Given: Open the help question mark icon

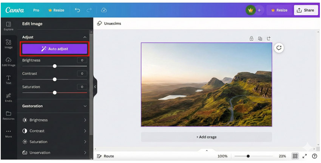Looking at the screenshot, I should 314,156.
